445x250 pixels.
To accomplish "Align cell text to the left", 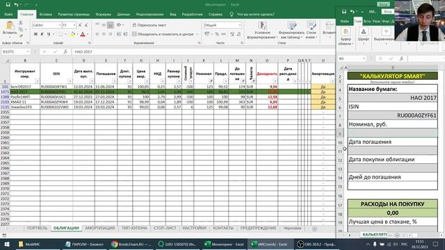I will pos(97,34).
